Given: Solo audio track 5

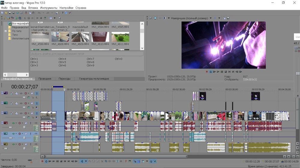Looking at the screenshot, I should pos(30,134).
